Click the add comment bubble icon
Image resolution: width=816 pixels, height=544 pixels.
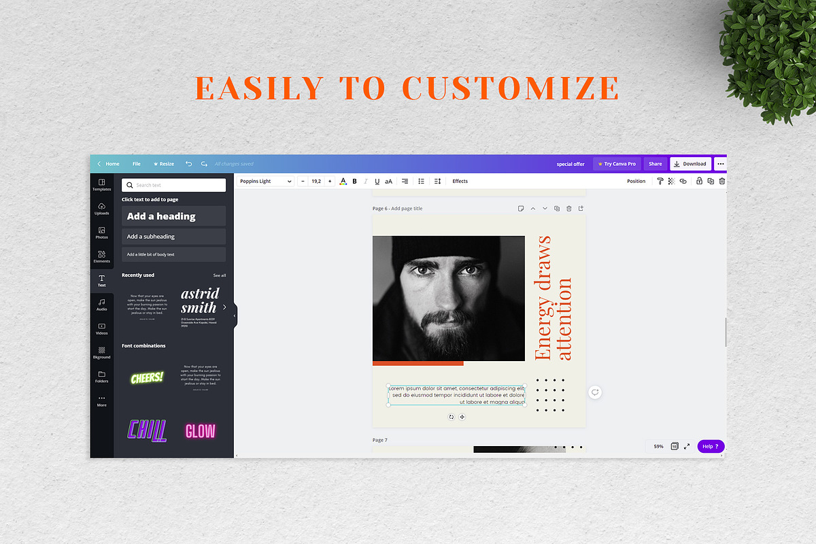click(595, 392)
